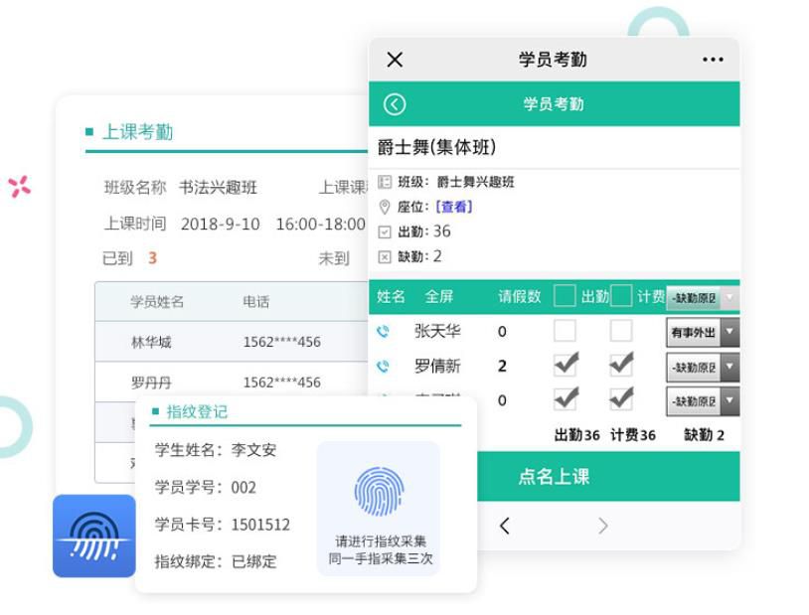Click the location pin icon beside 座位

click(x=385, y=207)
